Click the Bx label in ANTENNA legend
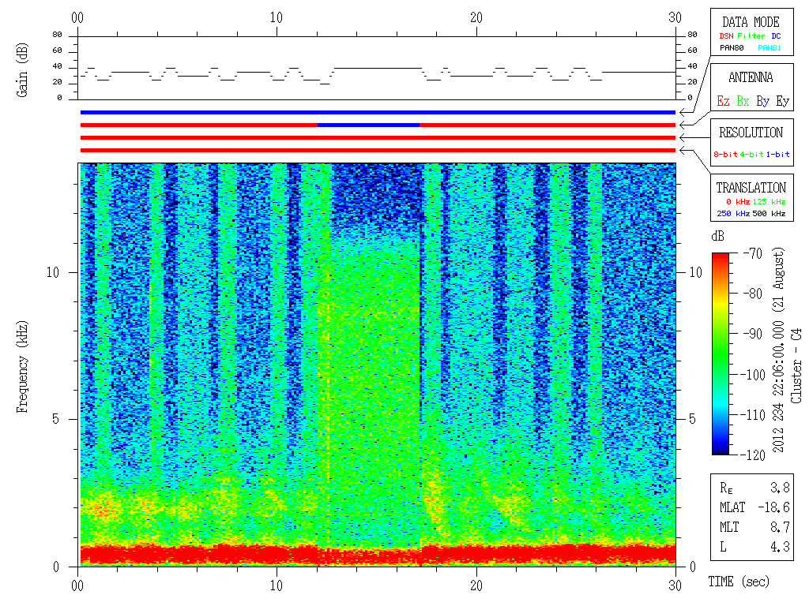The width and height of the screenshot is (809, 606). (743, 102)
